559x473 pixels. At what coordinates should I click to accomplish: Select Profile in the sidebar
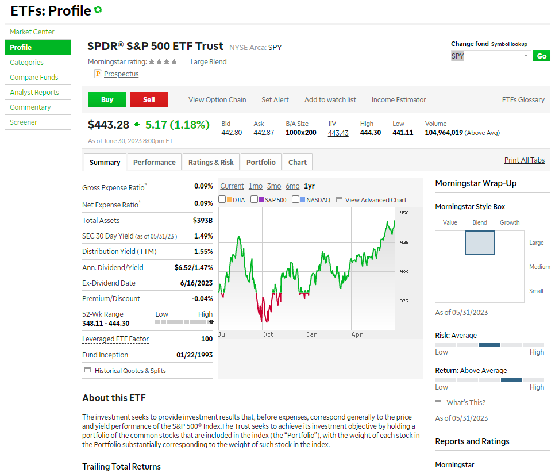[x=37, y=48]
